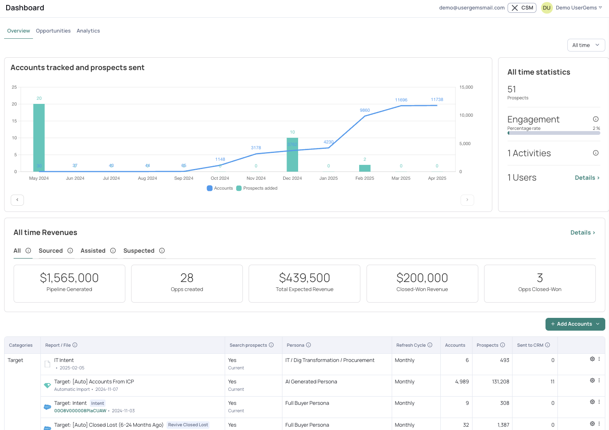Image resolution: width=609 pixels, height=430 pixels.
Task: Click the Intent tag on Target: Intent row
Action: coord(98,403)
